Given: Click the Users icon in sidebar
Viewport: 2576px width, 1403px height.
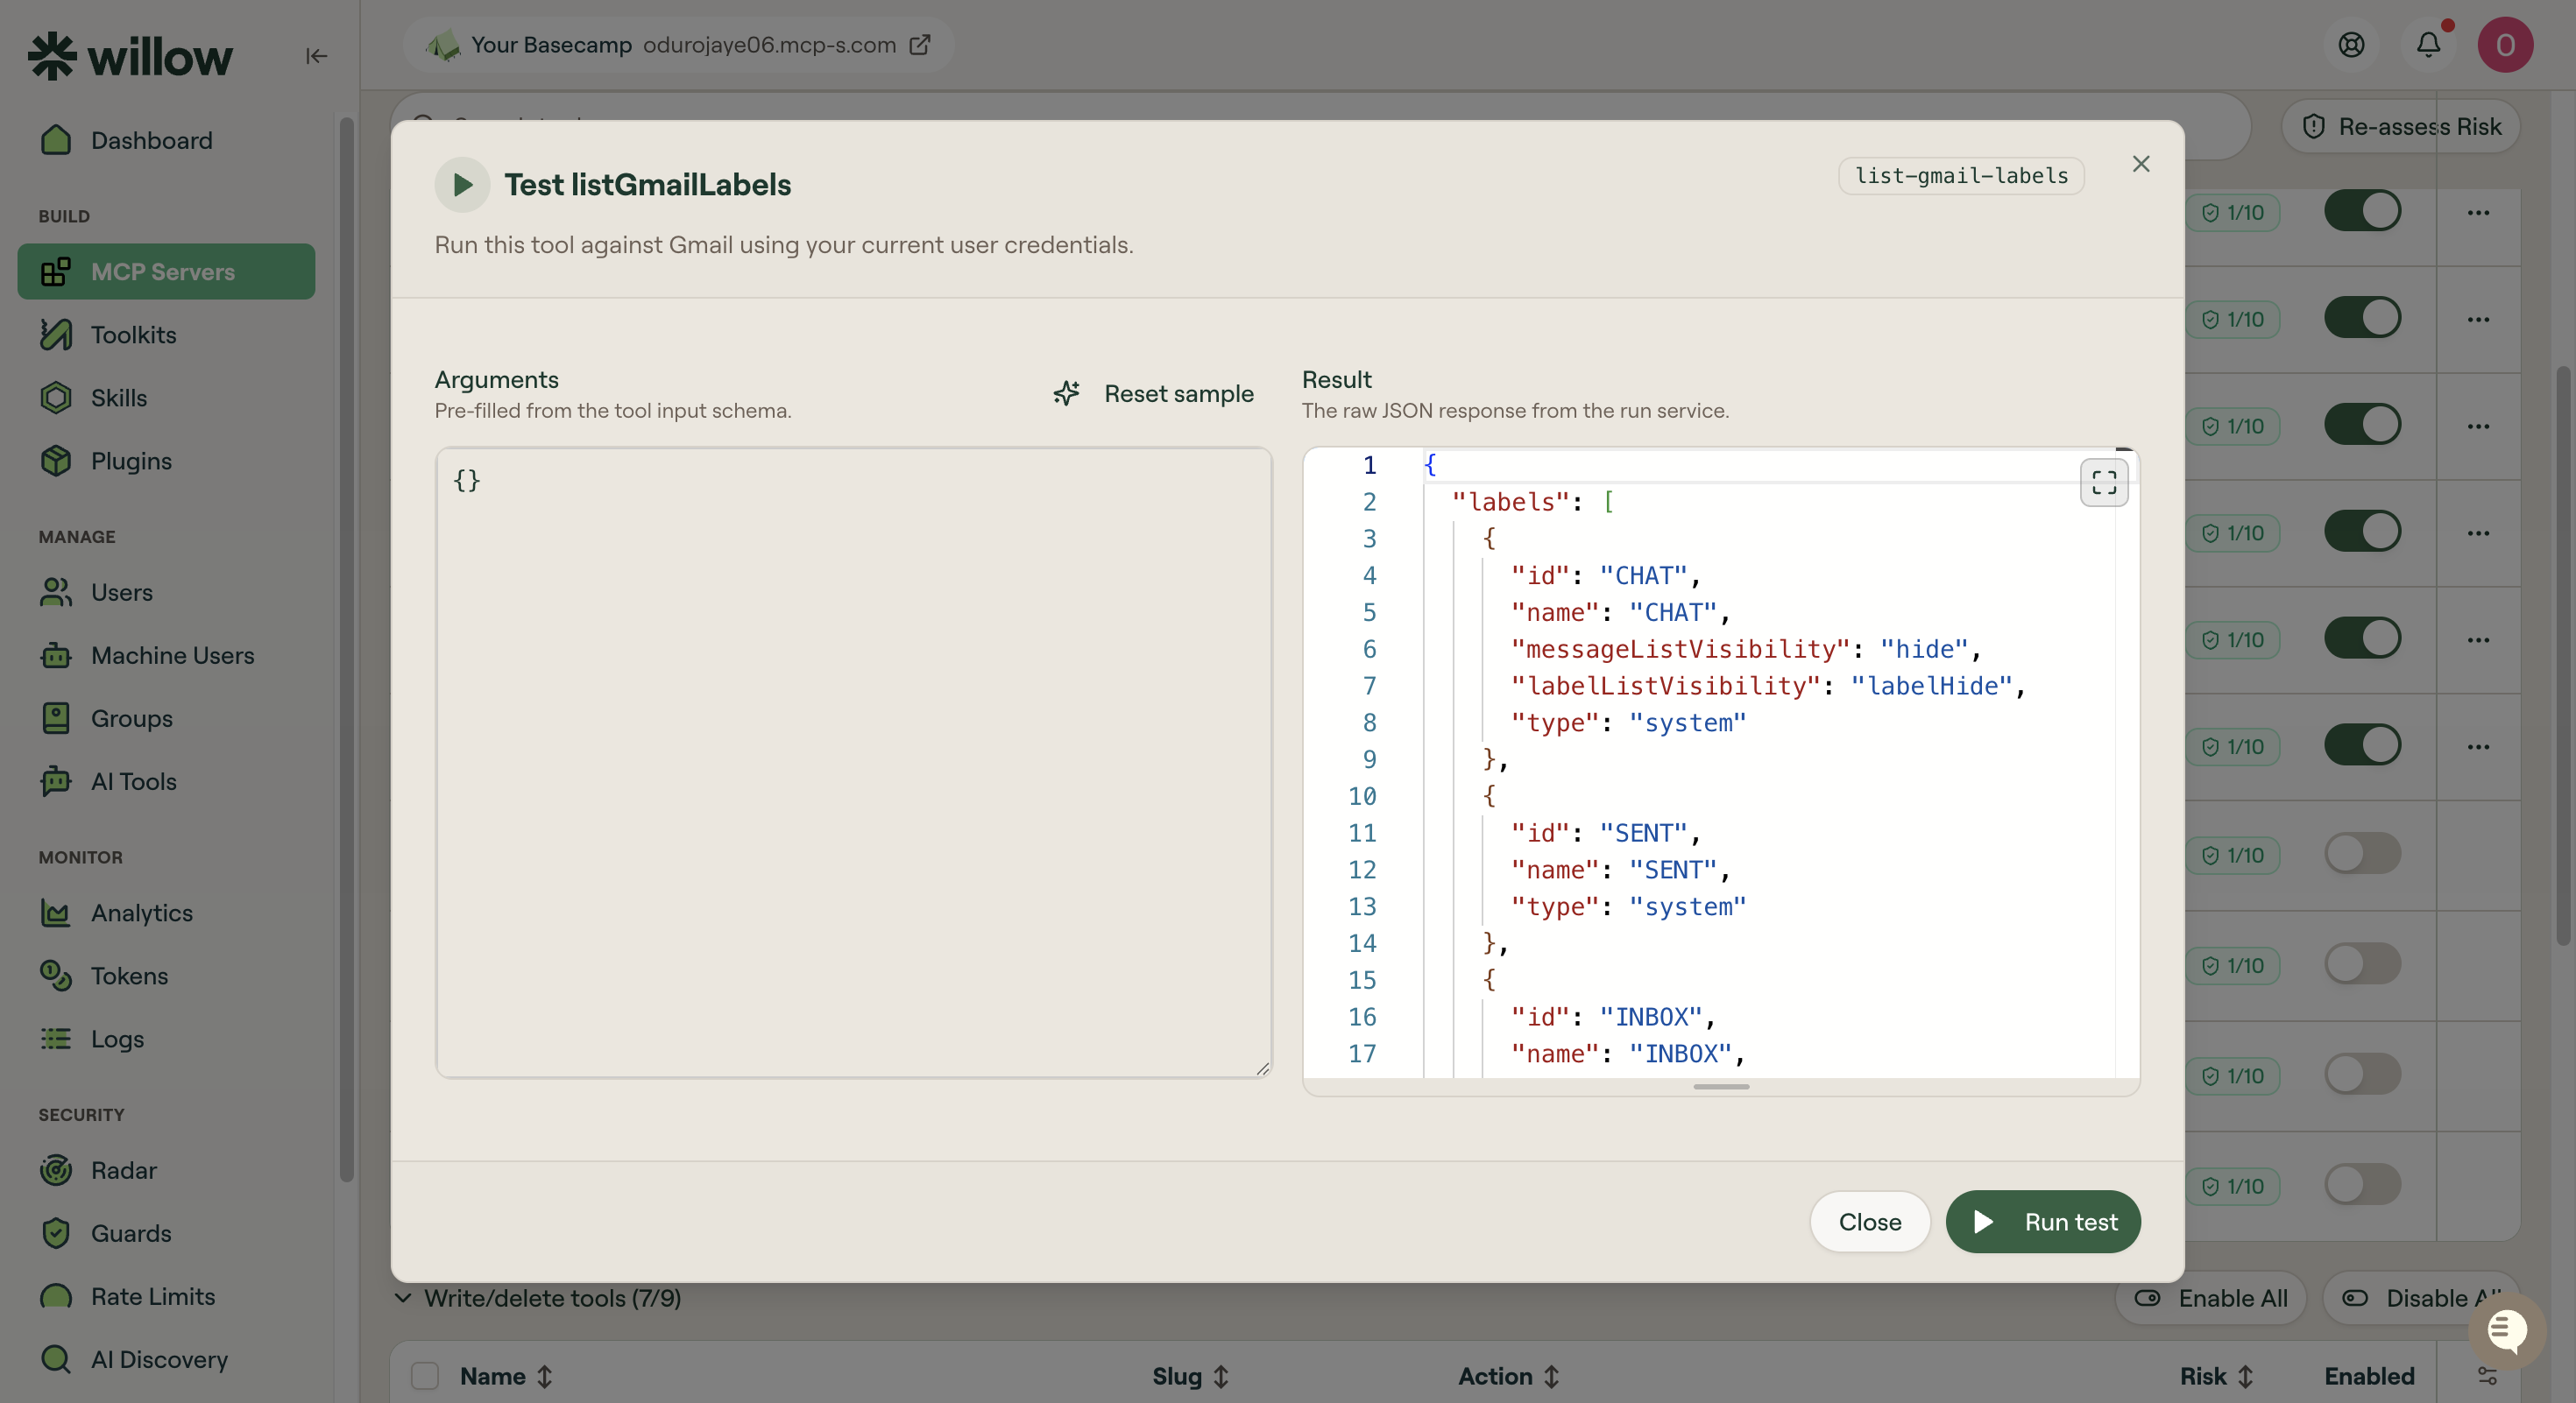Looking at the screenshot, I should click(56, 593).
